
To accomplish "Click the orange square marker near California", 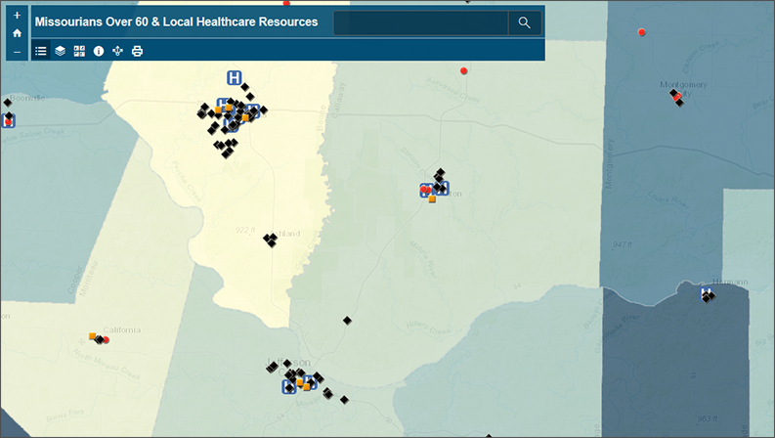I will point(93,336).
